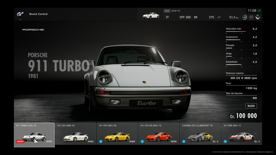Click the N300 class badge in stats panel
The height and width of the screenshot is (155, 276).
click(x=251, y=106)
